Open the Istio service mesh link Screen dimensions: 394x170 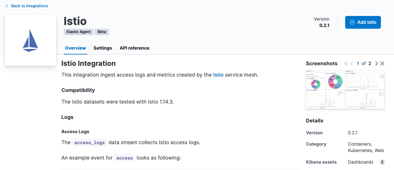(218, 75)
